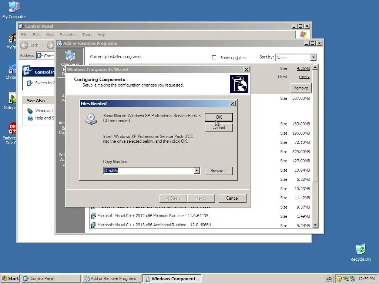Click Forward arrow in Control Panel toolbar
379x284 pixels.
(x=50, y=45)
